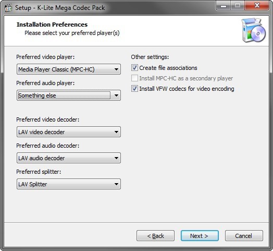This screenshot has height=251, width=273.
Task: Go back with the Back button
Action: (x=155, y=236)
